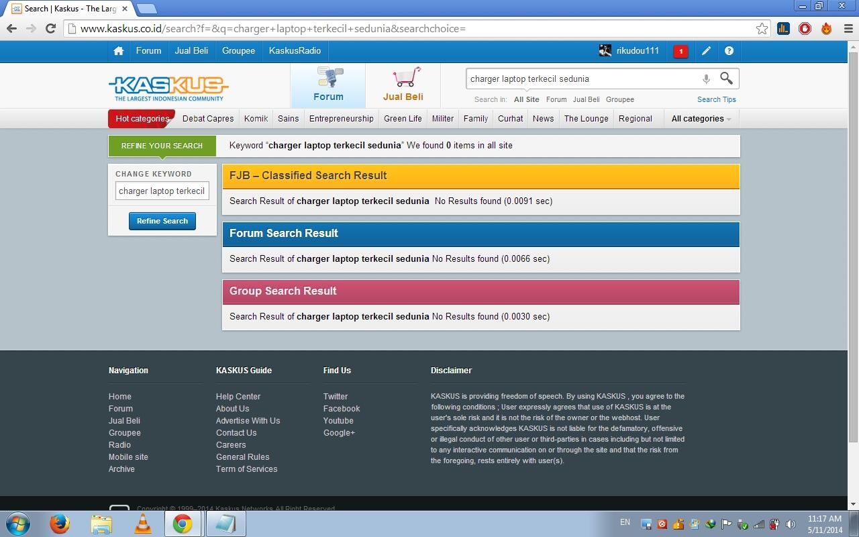
Task: Open The Lounge category
Action: 586,119
